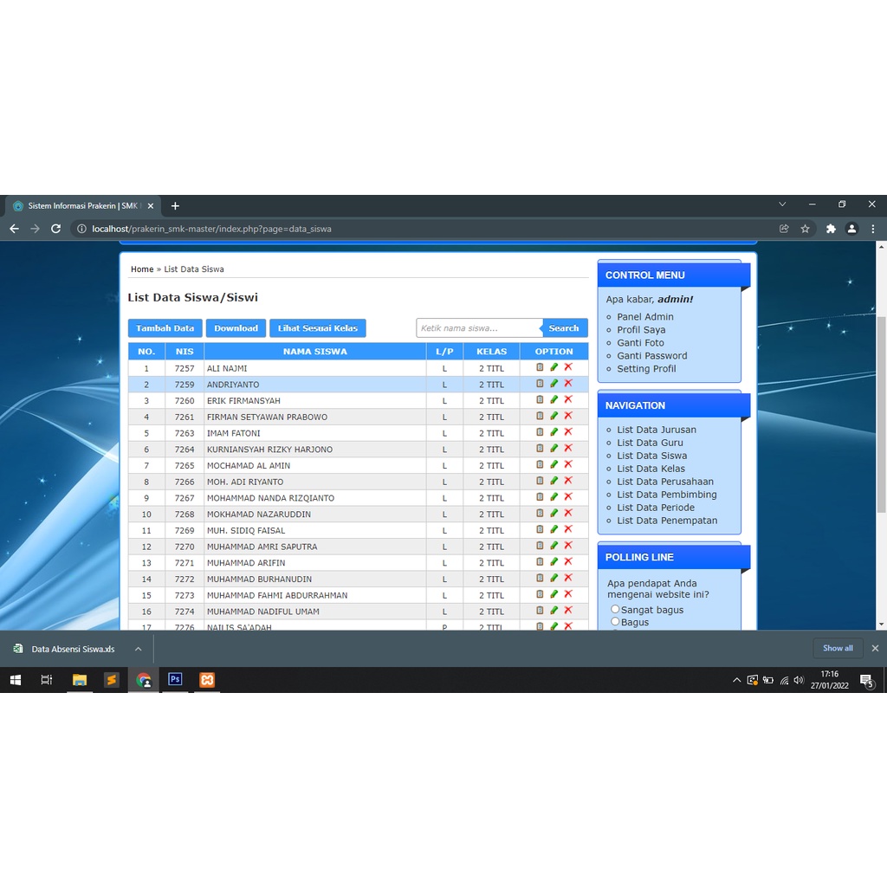Go to List Data Periode

[x=655, y=508]
